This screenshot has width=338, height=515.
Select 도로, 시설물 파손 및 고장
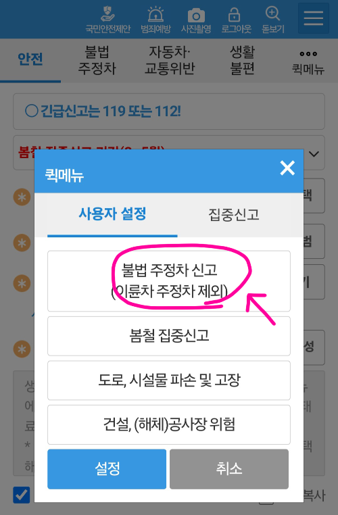169,381
